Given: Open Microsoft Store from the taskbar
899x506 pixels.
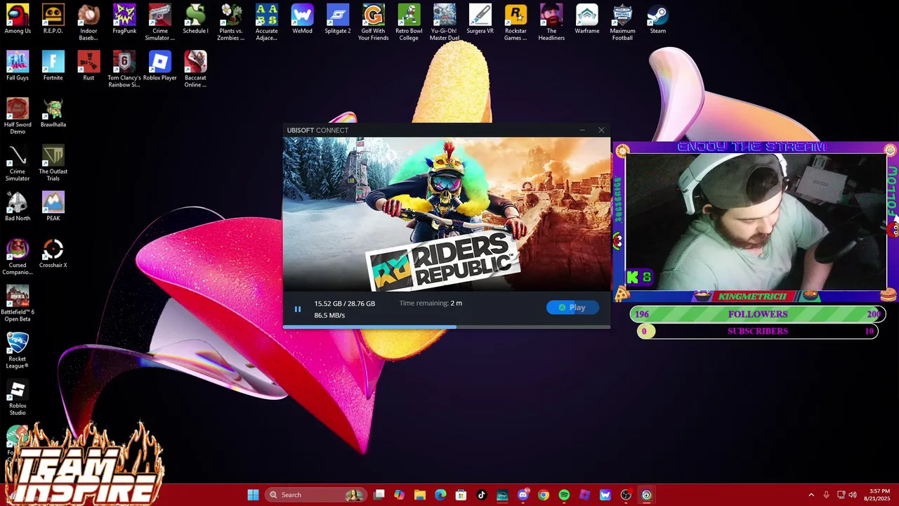Looking at the screenshot, I should pos(461,495).
